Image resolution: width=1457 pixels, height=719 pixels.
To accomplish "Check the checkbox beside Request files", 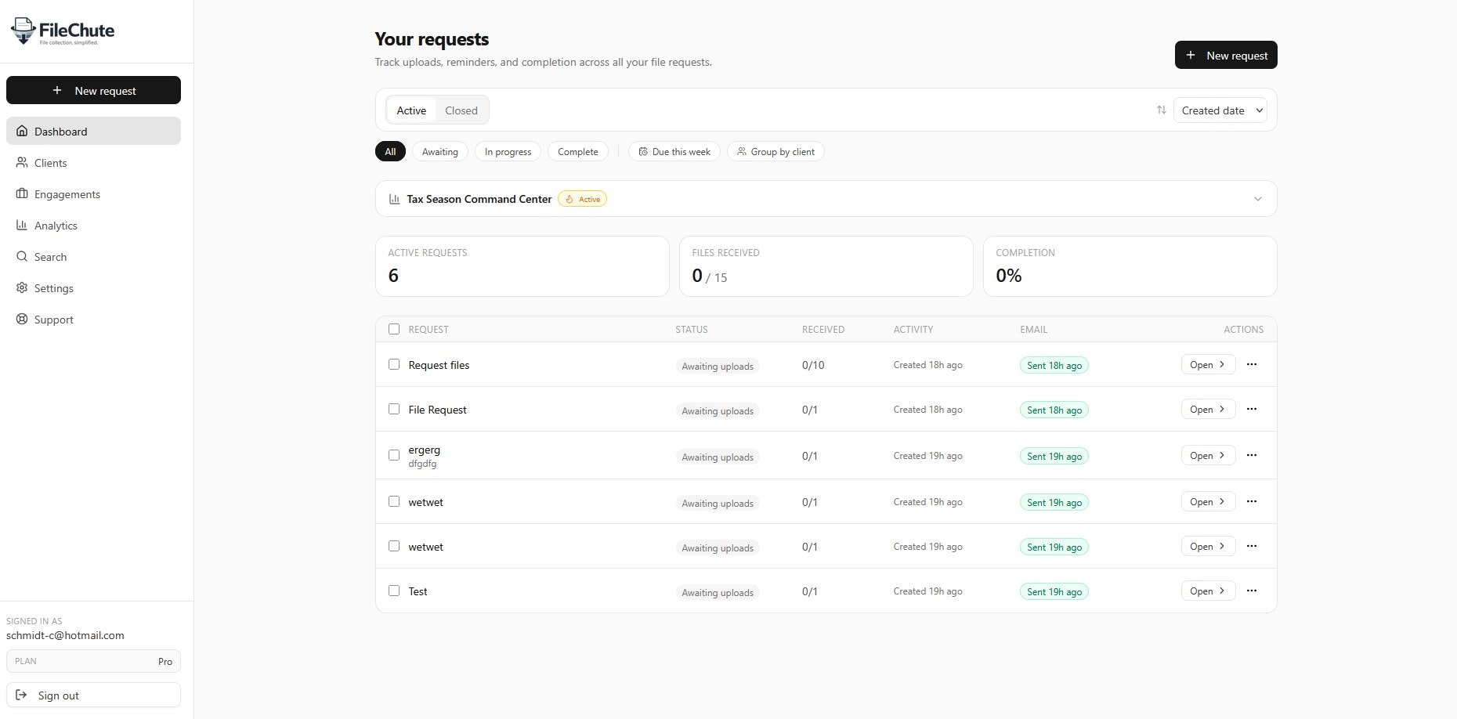I will [x=394, y=364].
